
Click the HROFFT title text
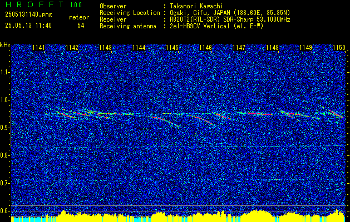click(34, 4)
